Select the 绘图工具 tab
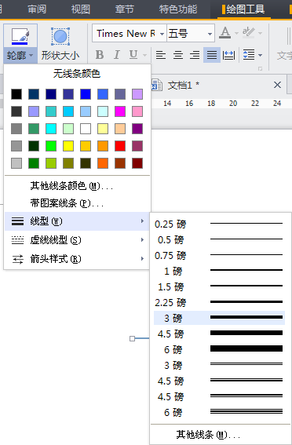The height and width of the screenshot is (445, 292). (x=245, y=9)
